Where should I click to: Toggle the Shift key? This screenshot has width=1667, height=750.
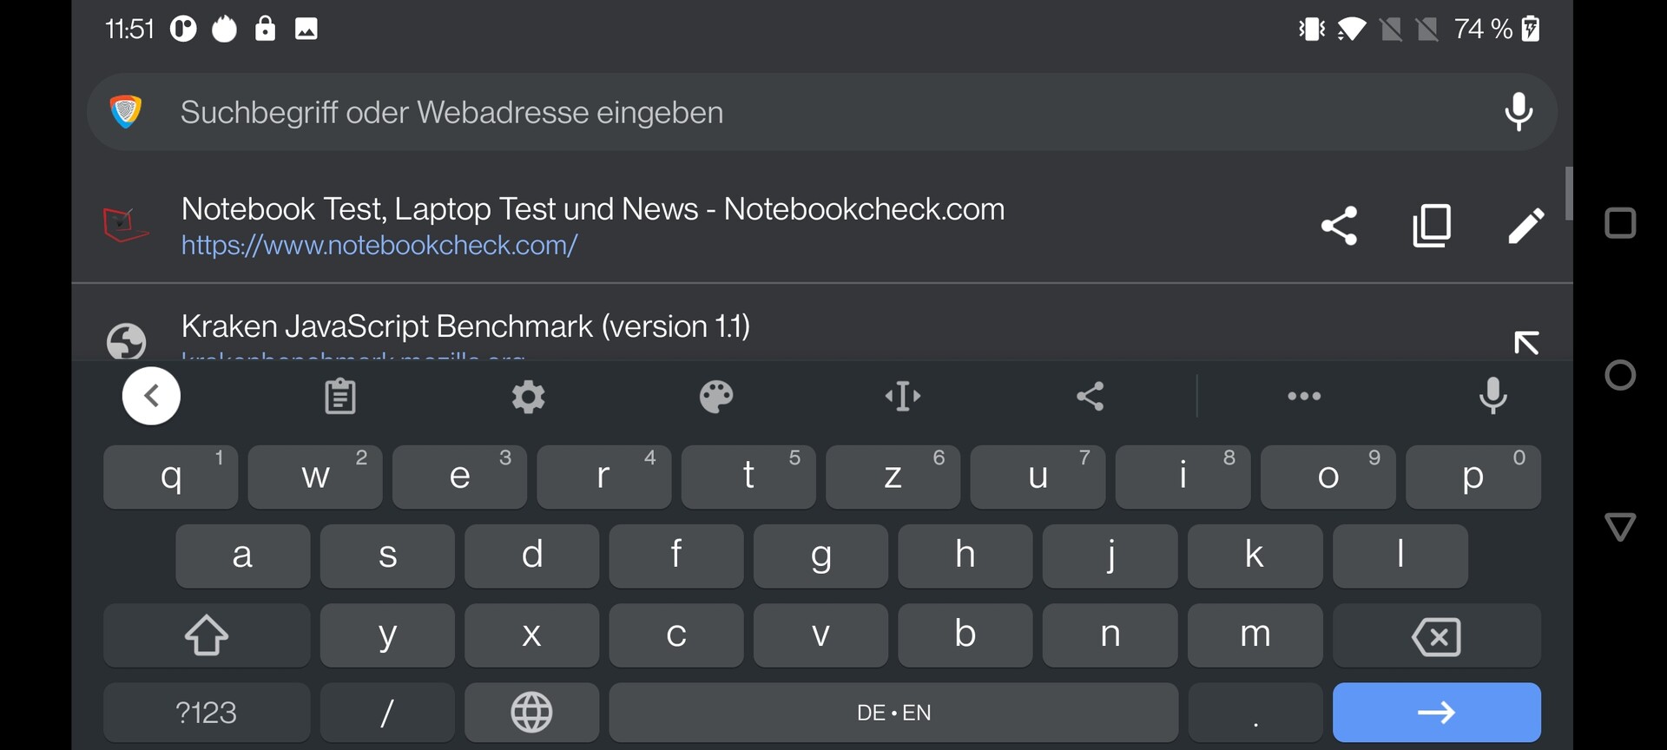pyautogui.click(x=206, y=635)
